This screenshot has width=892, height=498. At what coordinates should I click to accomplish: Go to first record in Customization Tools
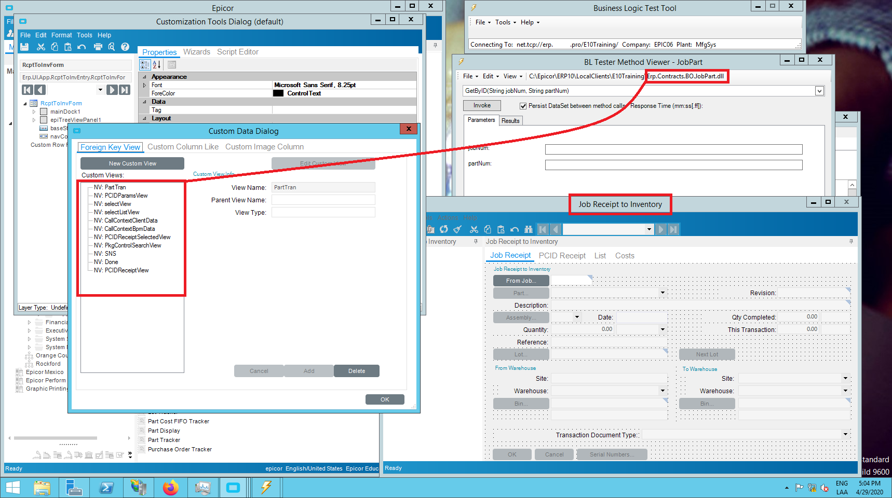click(x=28, y=90)
